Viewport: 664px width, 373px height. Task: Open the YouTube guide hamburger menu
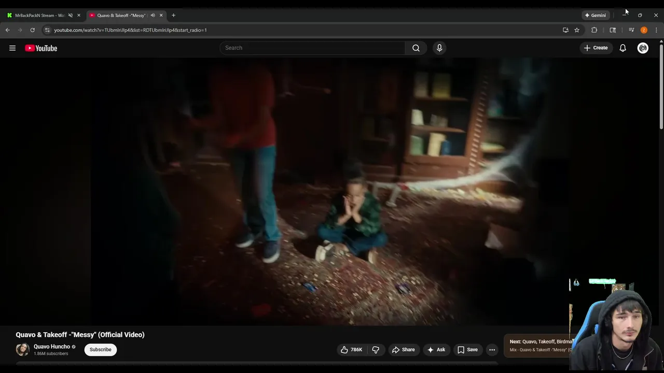[12, 48]
